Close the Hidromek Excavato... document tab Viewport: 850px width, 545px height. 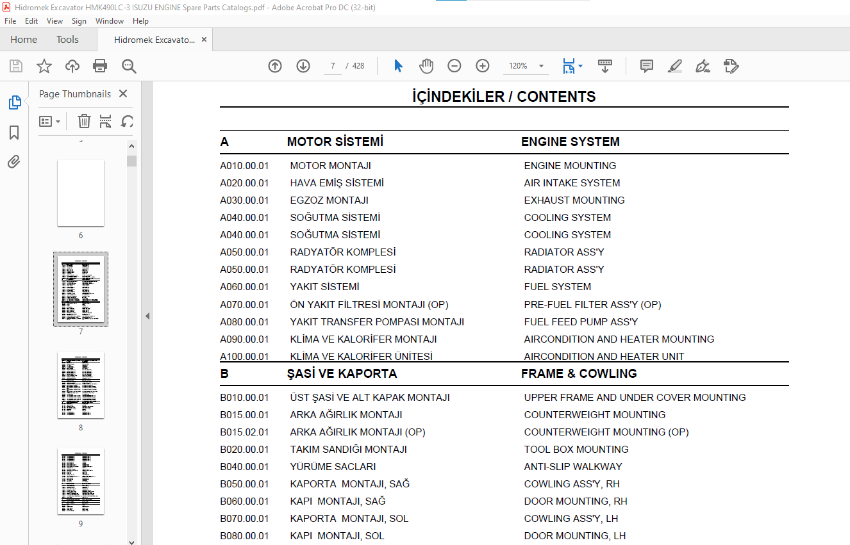[204, 39]
